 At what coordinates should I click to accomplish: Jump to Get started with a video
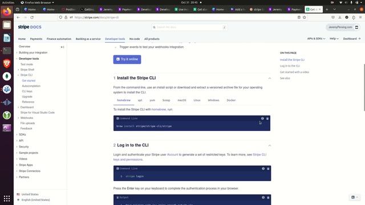click(294, 72)
